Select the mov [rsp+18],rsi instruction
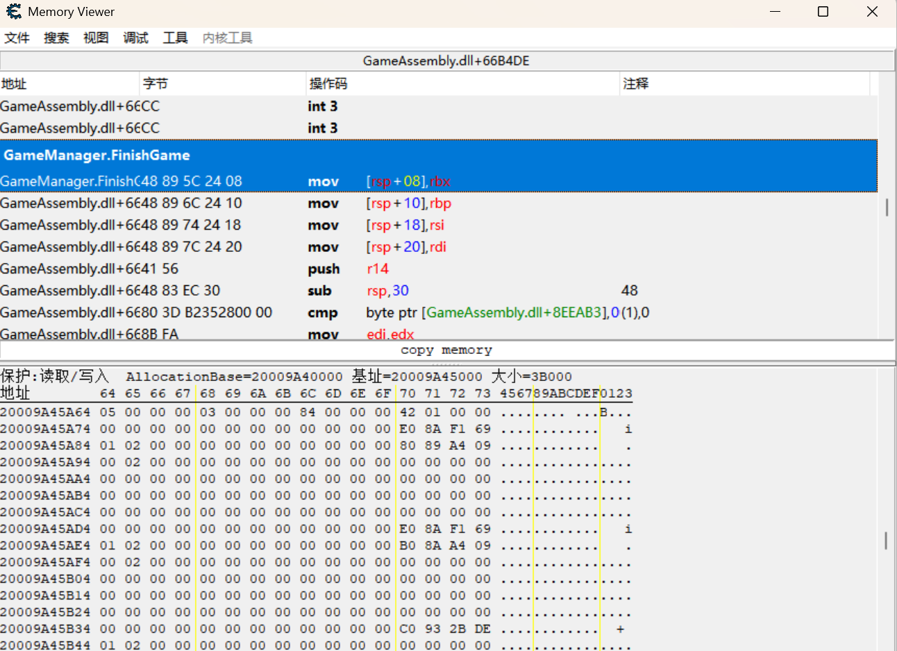The image size is (897, 651). tap(439, 225)
